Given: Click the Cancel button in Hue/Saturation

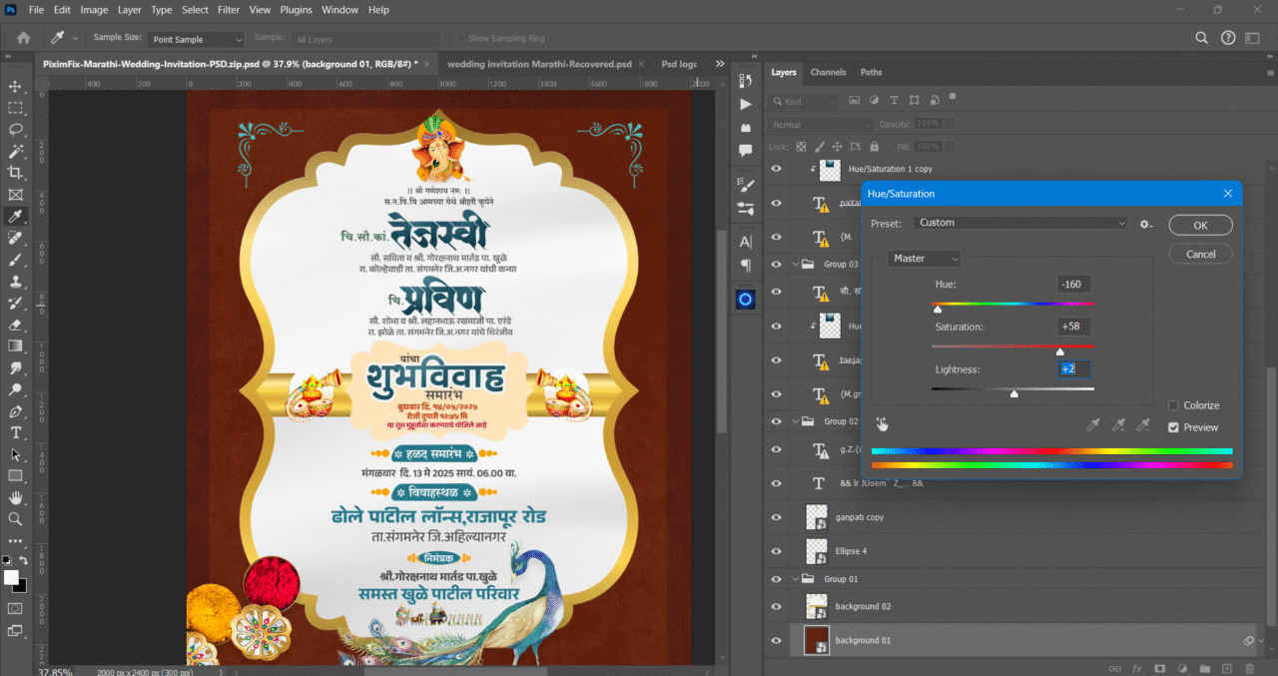Looking at the screenshot, I should point(1200,253).
